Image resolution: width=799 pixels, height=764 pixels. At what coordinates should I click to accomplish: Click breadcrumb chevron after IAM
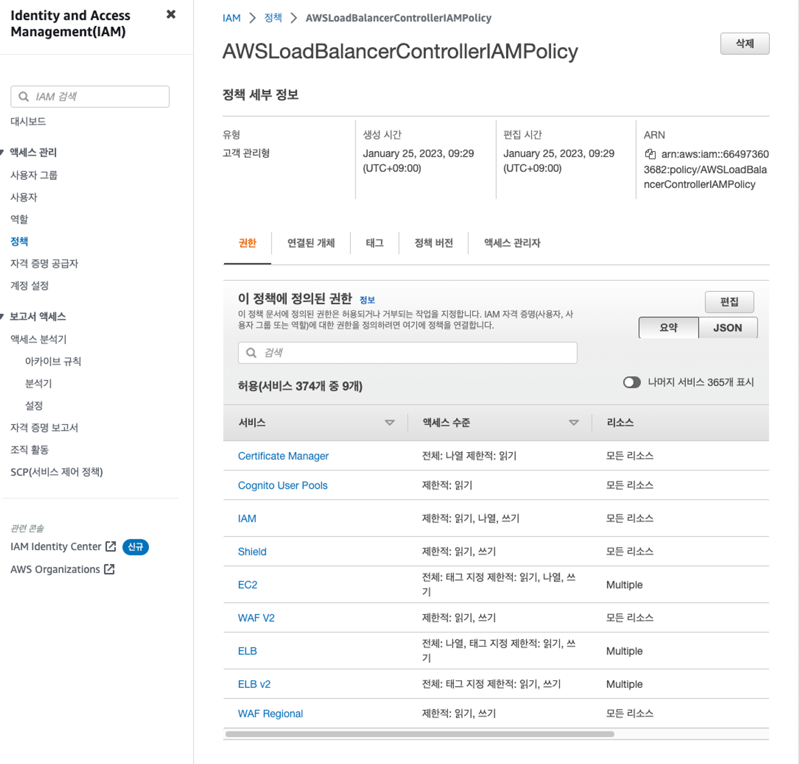coord(252,18)
